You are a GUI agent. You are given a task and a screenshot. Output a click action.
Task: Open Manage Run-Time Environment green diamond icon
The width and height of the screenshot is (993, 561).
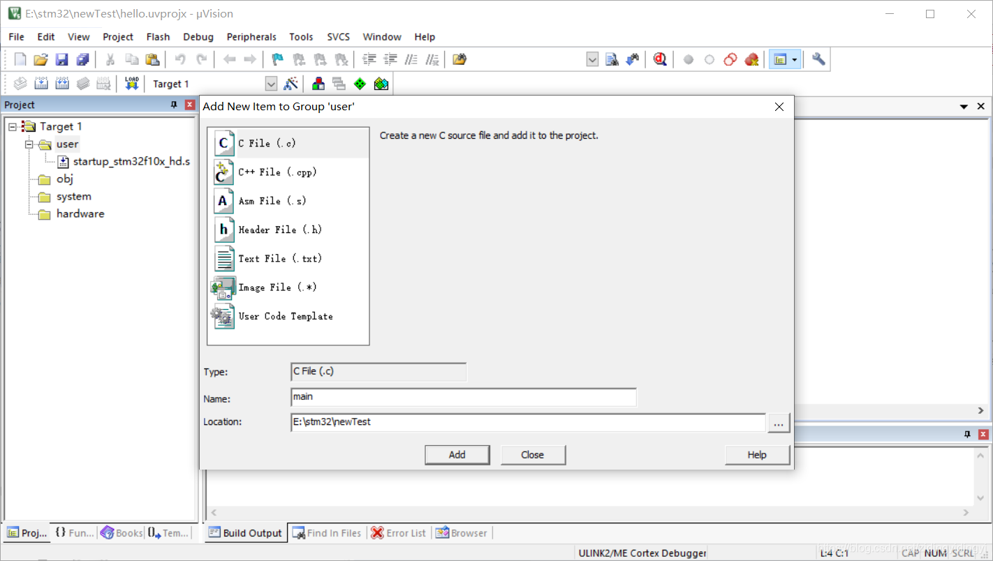360,84
